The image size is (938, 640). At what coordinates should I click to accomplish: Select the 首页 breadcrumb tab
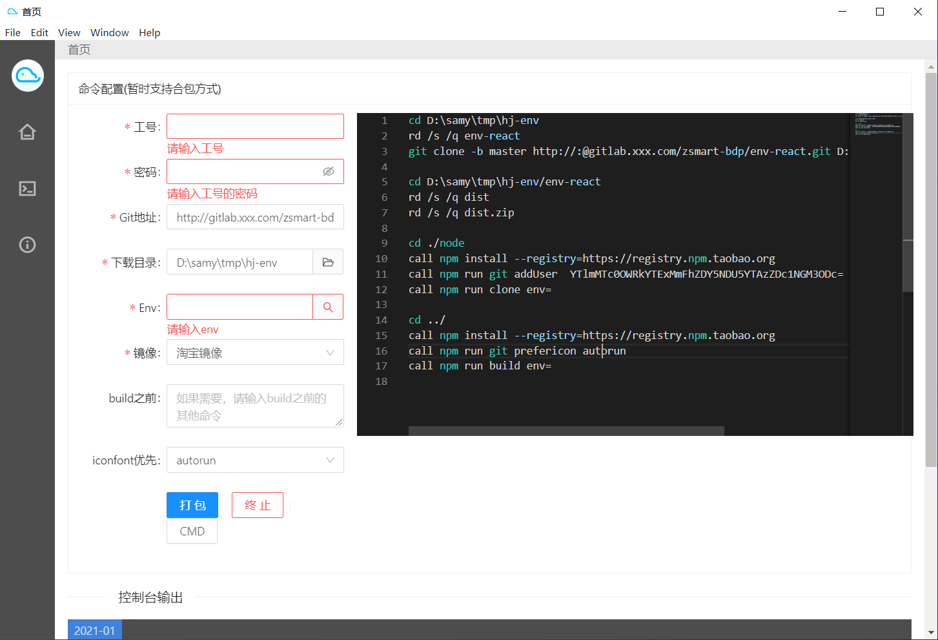79,50
